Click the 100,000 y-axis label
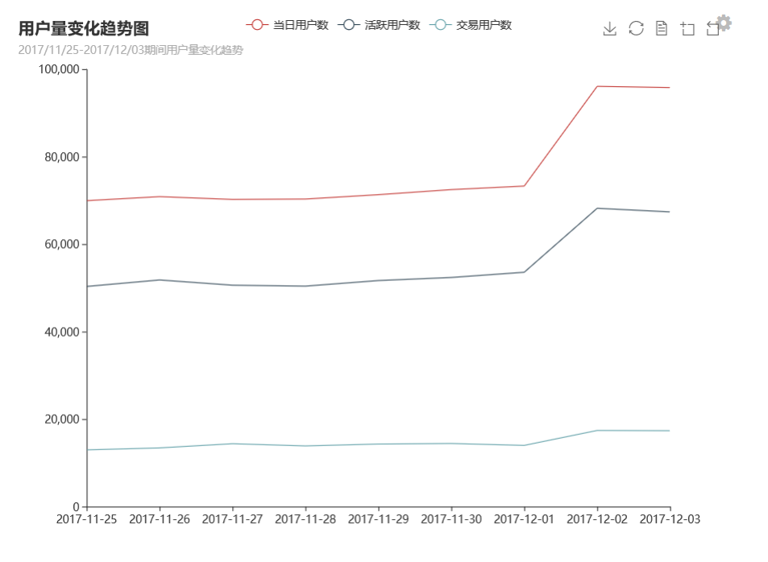Viewport: 768px width, 562px height. click(59, 69)
